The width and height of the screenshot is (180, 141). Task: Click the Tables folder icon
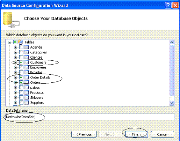coord(21,42)
